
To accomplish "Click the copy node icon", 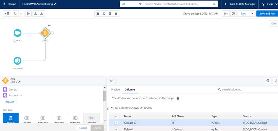I will click(110, 14).
